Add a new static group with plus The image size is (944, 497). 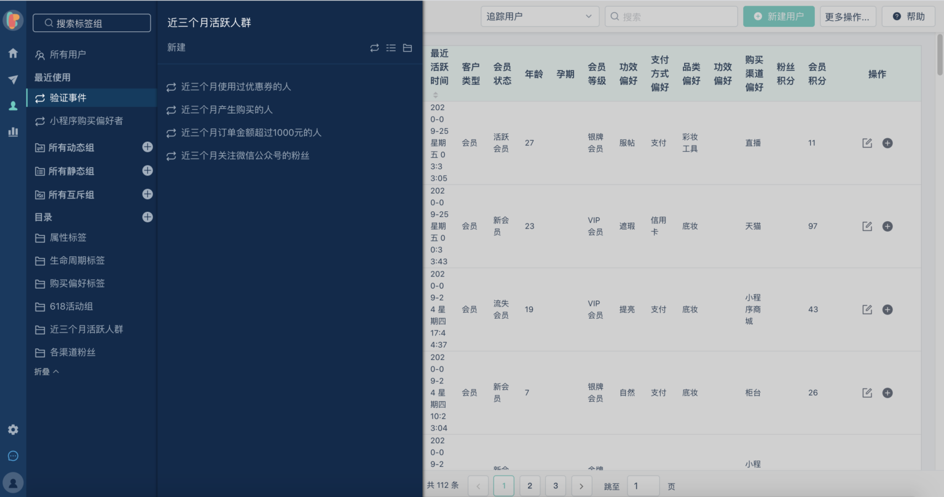[147, 170]
